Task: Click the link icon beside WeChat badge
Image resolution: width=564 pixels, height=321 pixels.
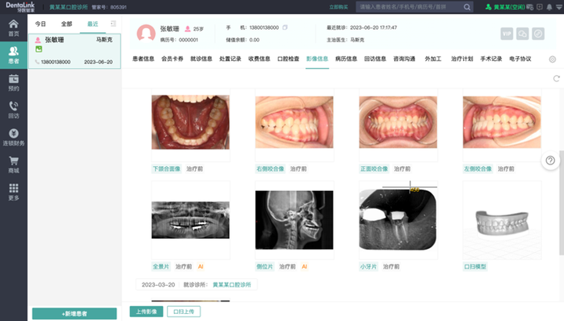Action: click(x=538, y=34)
